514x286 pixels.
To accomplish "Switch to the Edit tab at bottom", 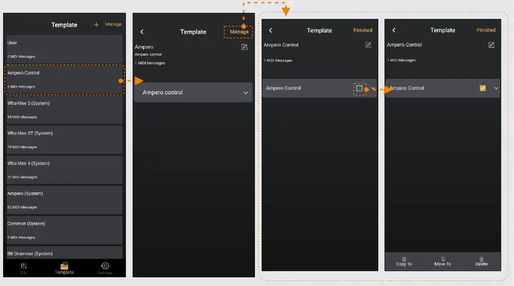I will pos(24,268).
